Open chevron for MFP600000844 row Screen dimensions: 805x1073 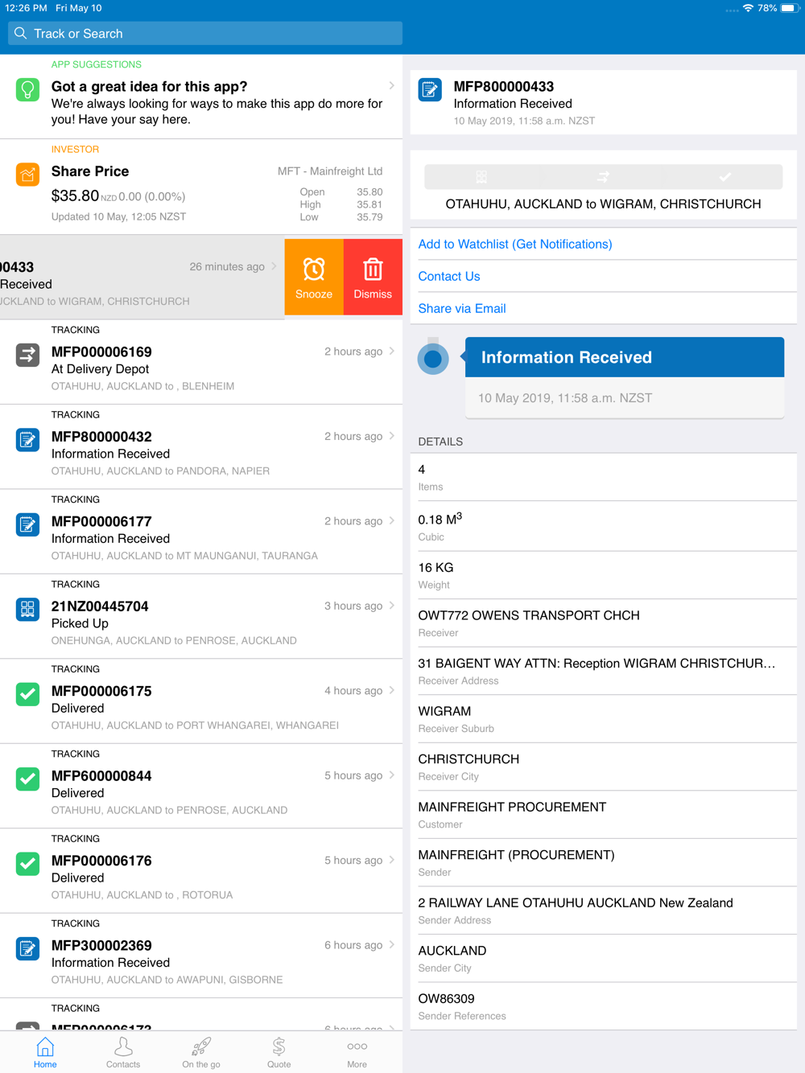pos(391,775)
